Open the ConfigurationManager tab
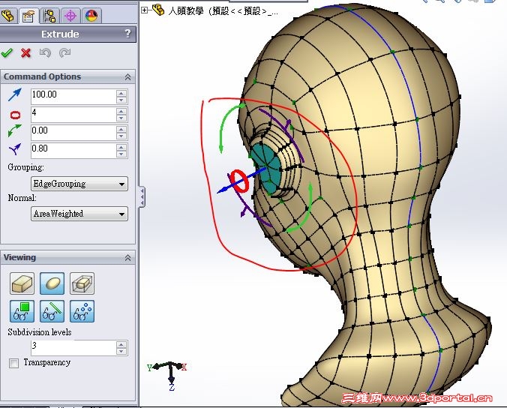The image size is (507, 408). click(x=49, y=15)
